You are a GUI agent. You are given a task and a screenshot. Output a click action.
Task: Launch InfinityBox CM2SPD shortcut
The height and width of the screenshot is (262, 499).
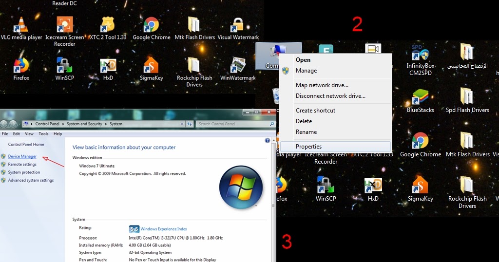click(421, 53)
